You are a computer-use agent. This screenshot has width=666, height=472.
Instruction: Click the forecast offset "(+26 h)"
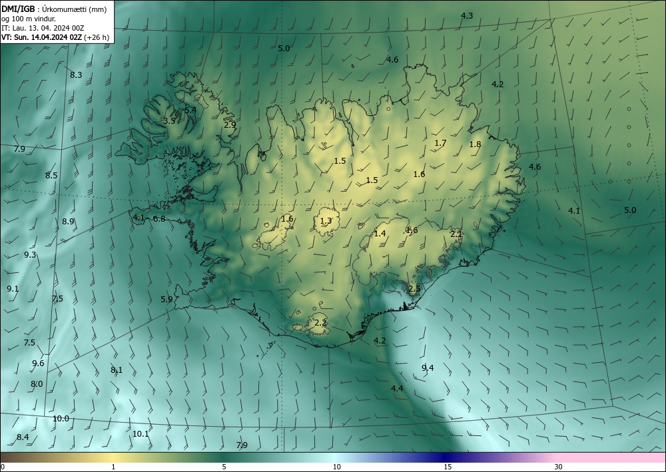(x=97, y=37)
